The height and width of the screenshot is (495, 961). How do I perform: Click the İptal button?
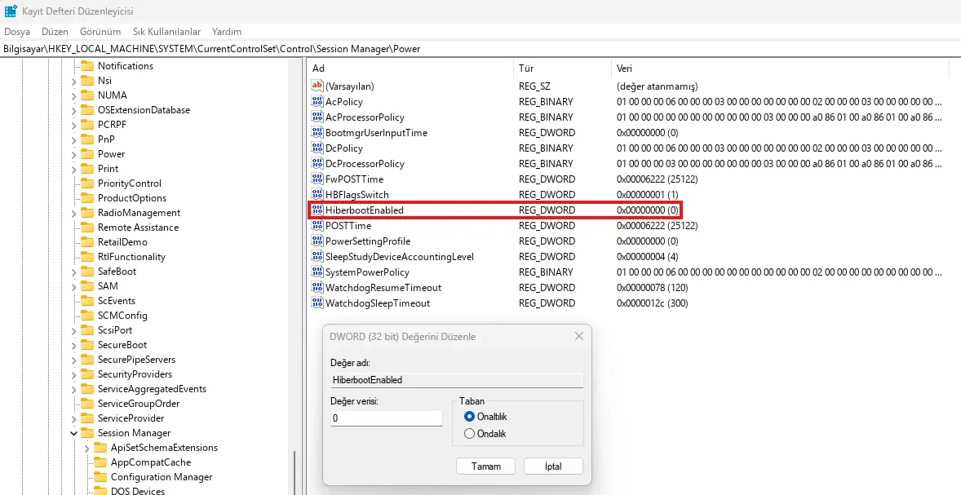tap(553, 466)
